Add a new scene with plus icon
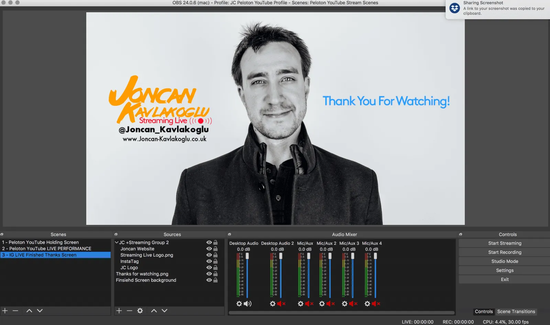Screen dimensions: 550x325 click(x=5, y=311)
